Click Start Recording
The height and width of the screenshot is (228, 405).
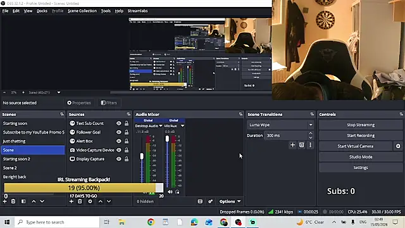(361, 136)
